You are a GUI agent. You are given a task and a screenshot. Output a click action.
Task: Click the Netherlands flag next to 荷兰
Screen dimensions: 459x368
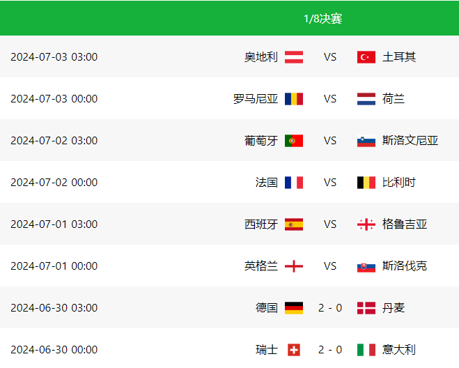[x=366, y=99]
